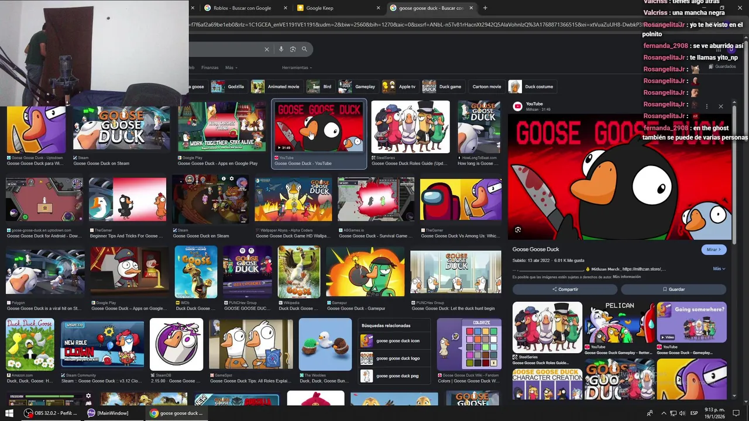This screenshot has width=749, height=421.
Task: Open the Más información link
Action: (x=627, y=277)
